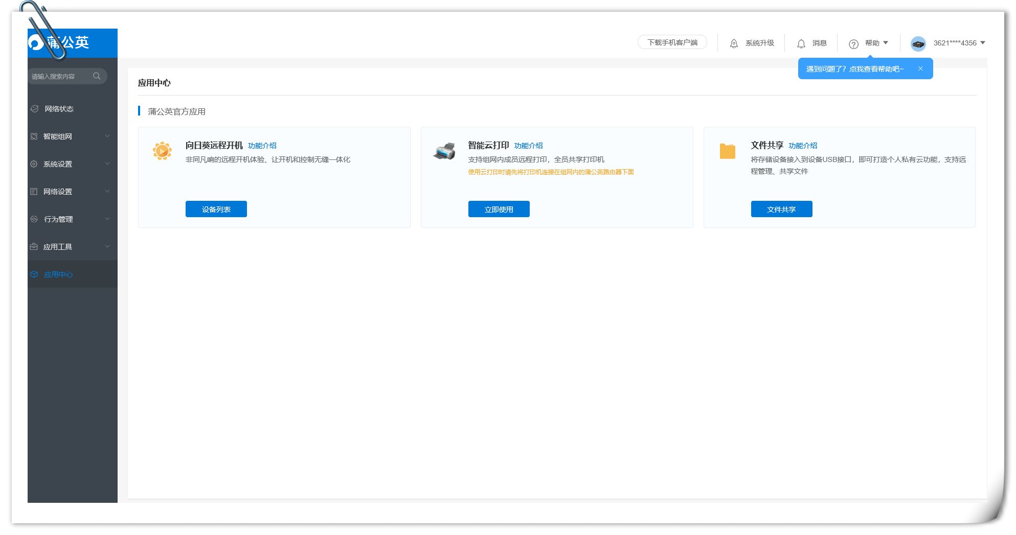The image size is (1016, 535).
Task: Click the sunflower remote boot icon
Action: click(x=162, y=151)
